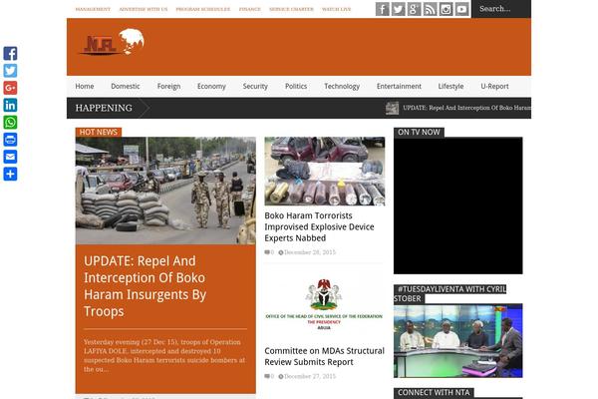
Task: Click comment icon under Boko Haram Torrorists article
Action: pos(267,252)
